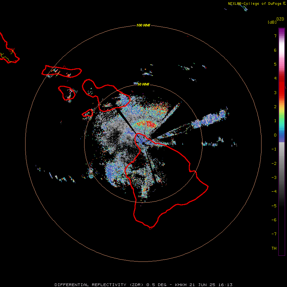Click the DIFFERENTIAL REFLECTIVITY title text

pyautogui.click(x=91, y=285)
